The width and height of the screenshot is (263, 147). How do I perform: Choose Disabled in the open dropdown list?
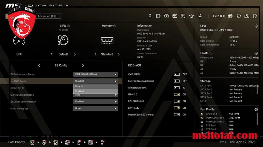(96, 86)
